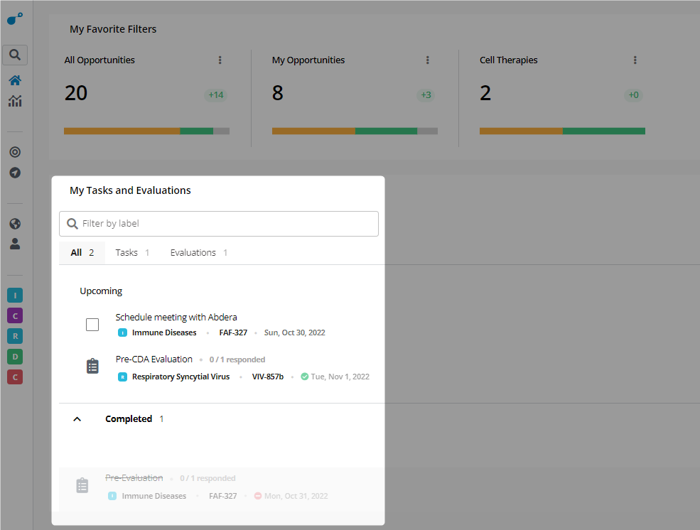Open the search icon in sidebar
The height and width of the screenshot is (530, 700).
(15, 55)
